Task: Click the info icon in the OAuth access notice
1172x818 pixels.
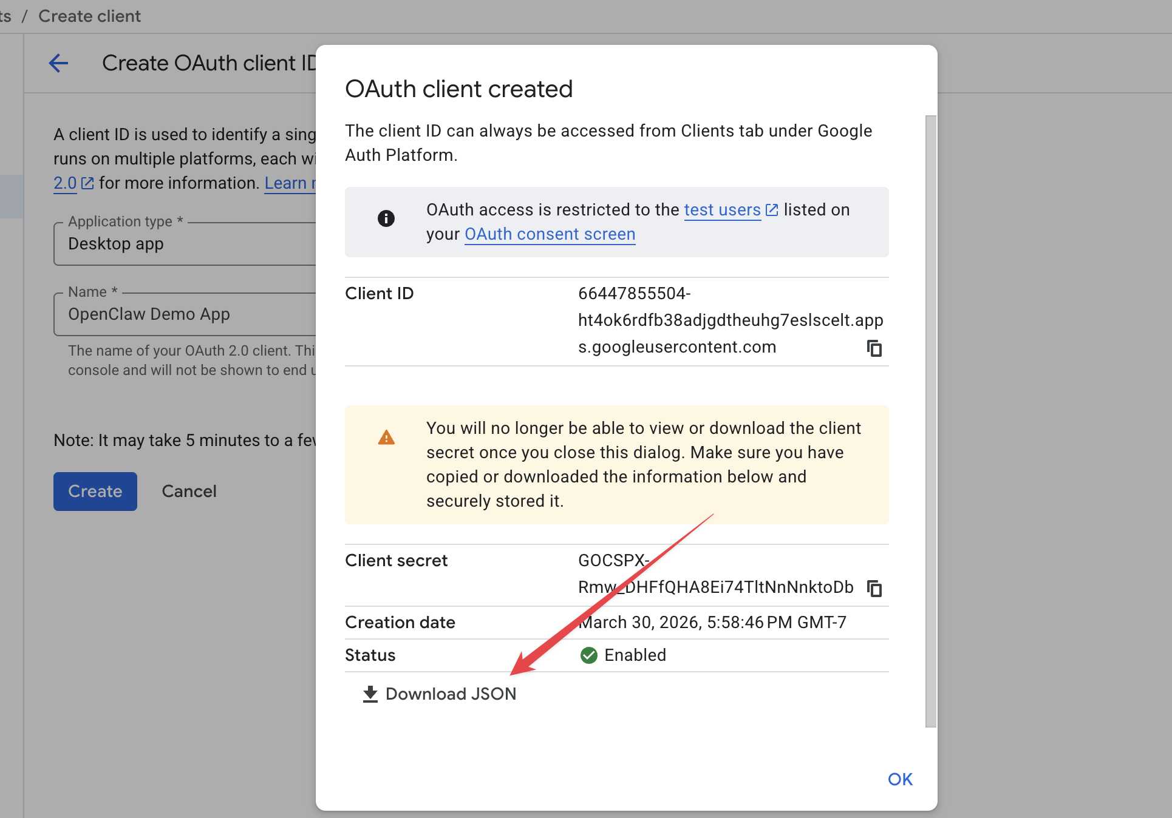Action: [x=386, y=219]
